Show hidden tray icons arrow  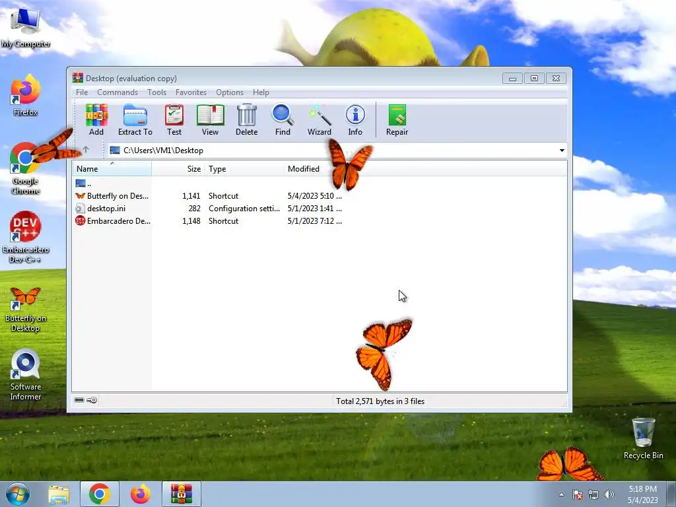click(561, 495)
